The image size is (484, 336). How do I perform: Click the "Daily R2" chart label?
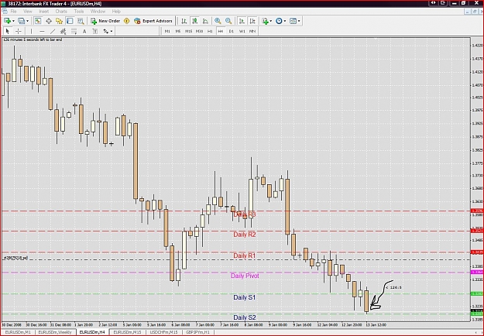click(245, 235)
